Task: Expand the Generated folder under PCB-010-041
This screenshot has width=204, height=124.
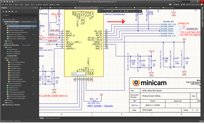Action: tap(4, 43)
